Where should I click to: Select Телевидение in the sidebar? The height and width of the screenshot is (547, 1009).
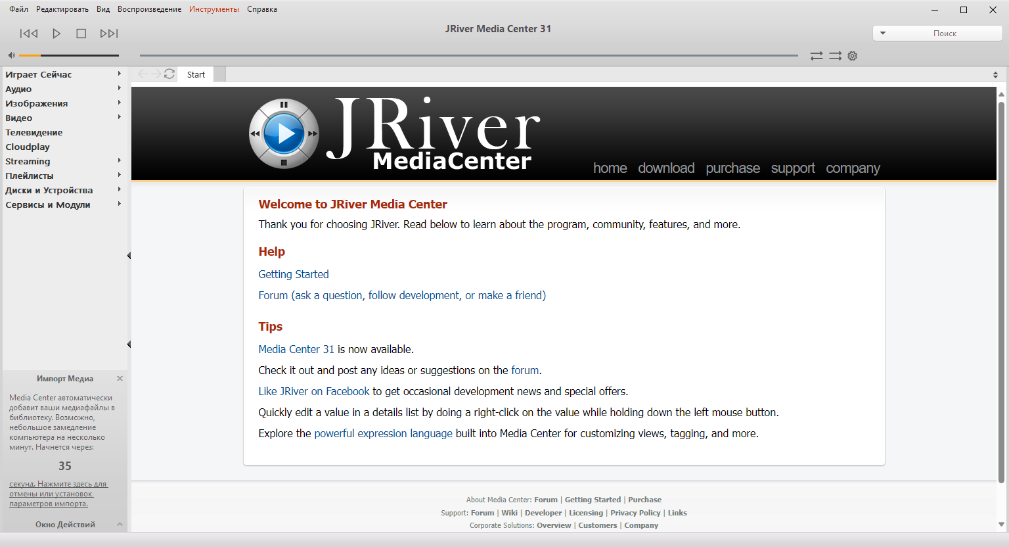[x=34, y=132]
